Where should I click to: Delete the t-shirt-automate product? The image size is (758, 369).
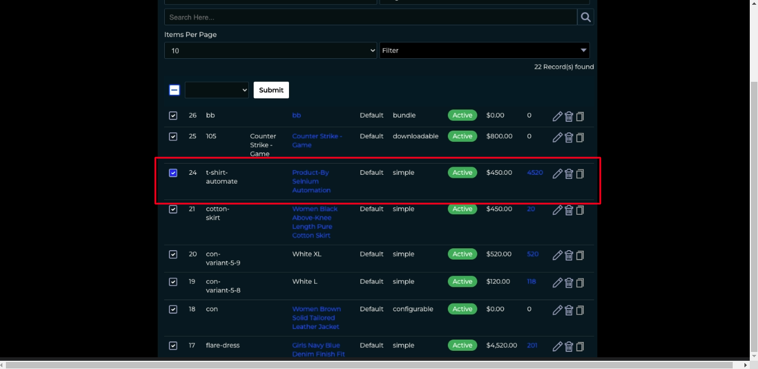coord(569,174)
